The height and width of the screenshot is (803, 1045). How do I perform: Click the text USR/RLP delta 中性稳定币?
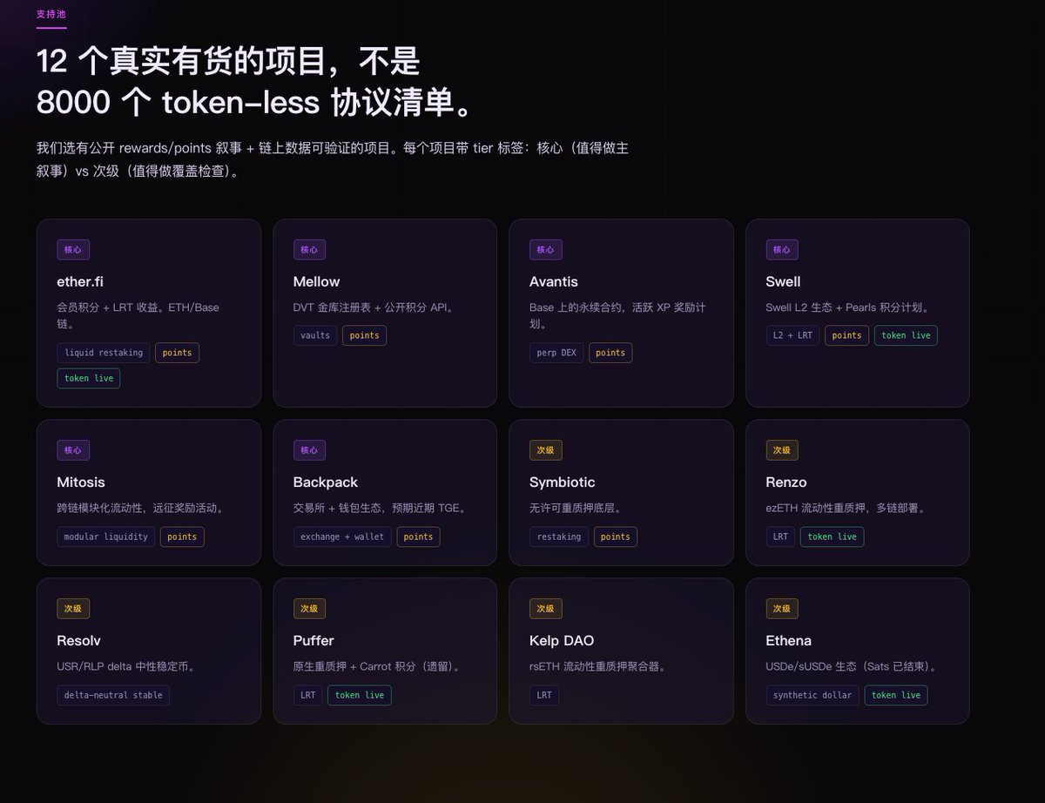coord(128,666)
